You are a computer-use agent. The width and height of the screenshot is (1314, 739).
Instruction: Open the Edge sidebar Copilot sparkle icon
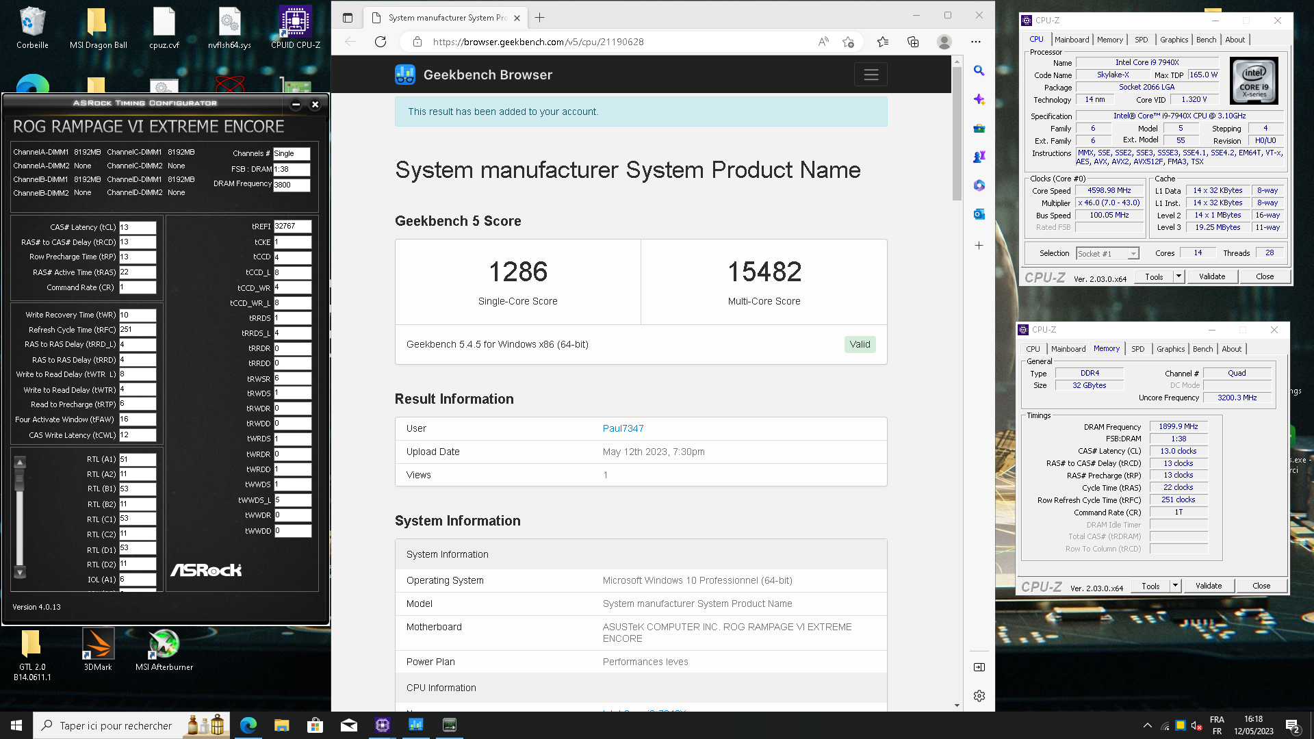point(979,99)
